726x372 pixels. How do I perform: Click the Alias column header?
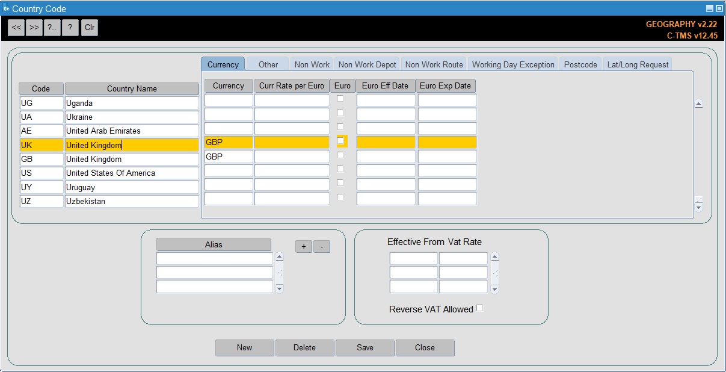pos(214,244)
